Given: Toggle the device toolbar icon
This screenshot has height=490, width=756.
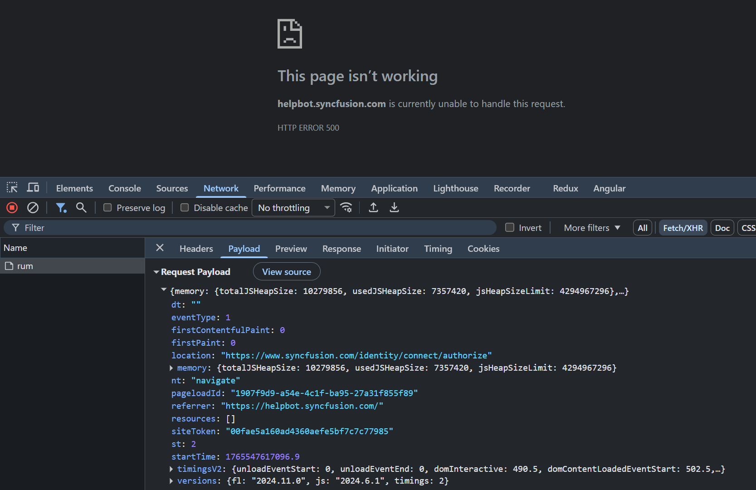Looking at the screenshot, I should pyautogui.click(x=33, y=188).
